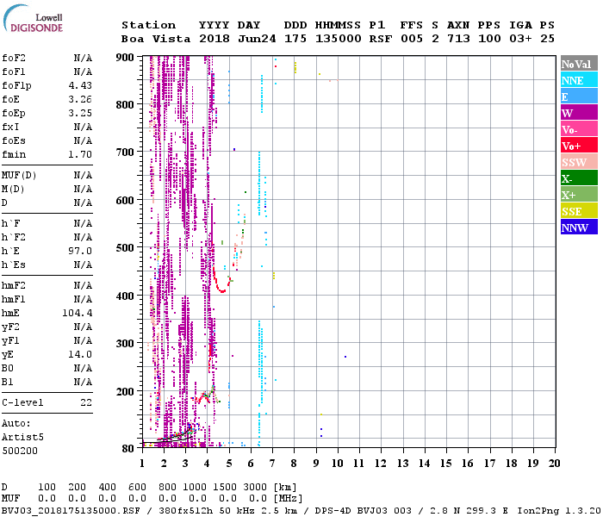Click the 500200 version text
The height and width of the screenshot is (517, 603).
(20, 451)
